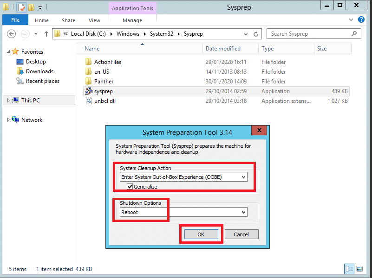
Task: Collapse the Favorites tree node
Action: coord(8,51)
